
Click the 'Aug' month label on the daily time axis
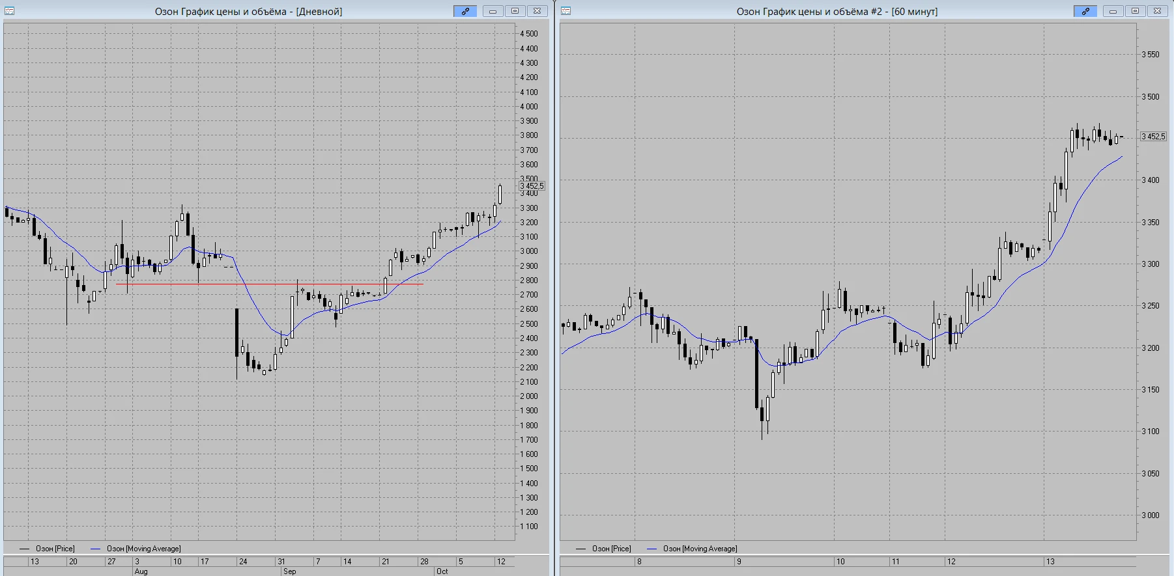[141, 571]
